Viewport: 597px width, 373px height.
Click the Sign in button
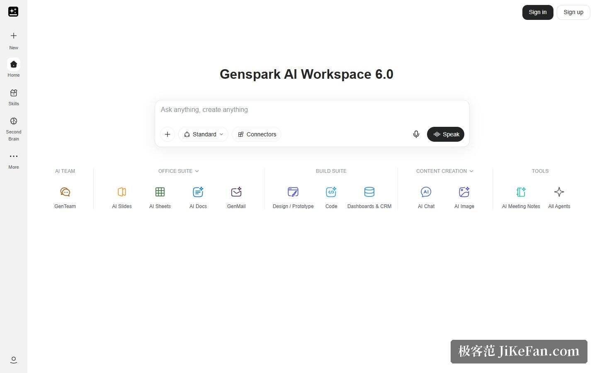(538, 12)
